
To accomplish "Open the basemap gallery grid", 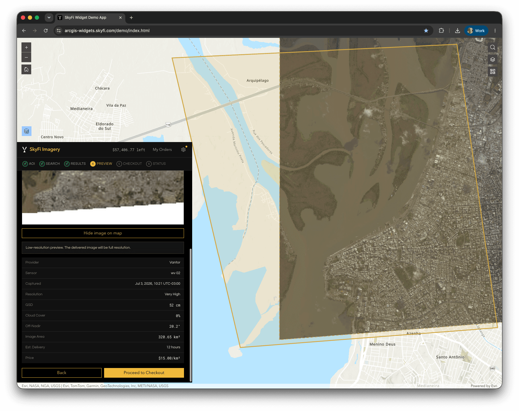I will (x=493, y=71).
